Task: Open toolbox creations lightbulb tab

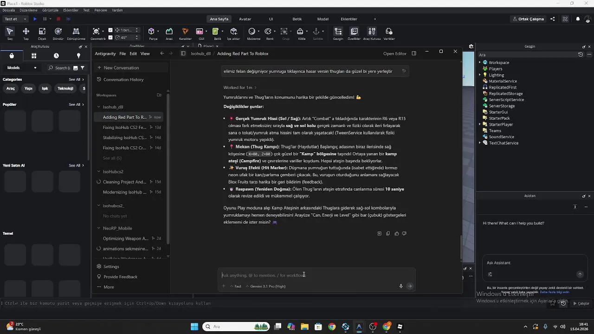Action: point(78,56)
